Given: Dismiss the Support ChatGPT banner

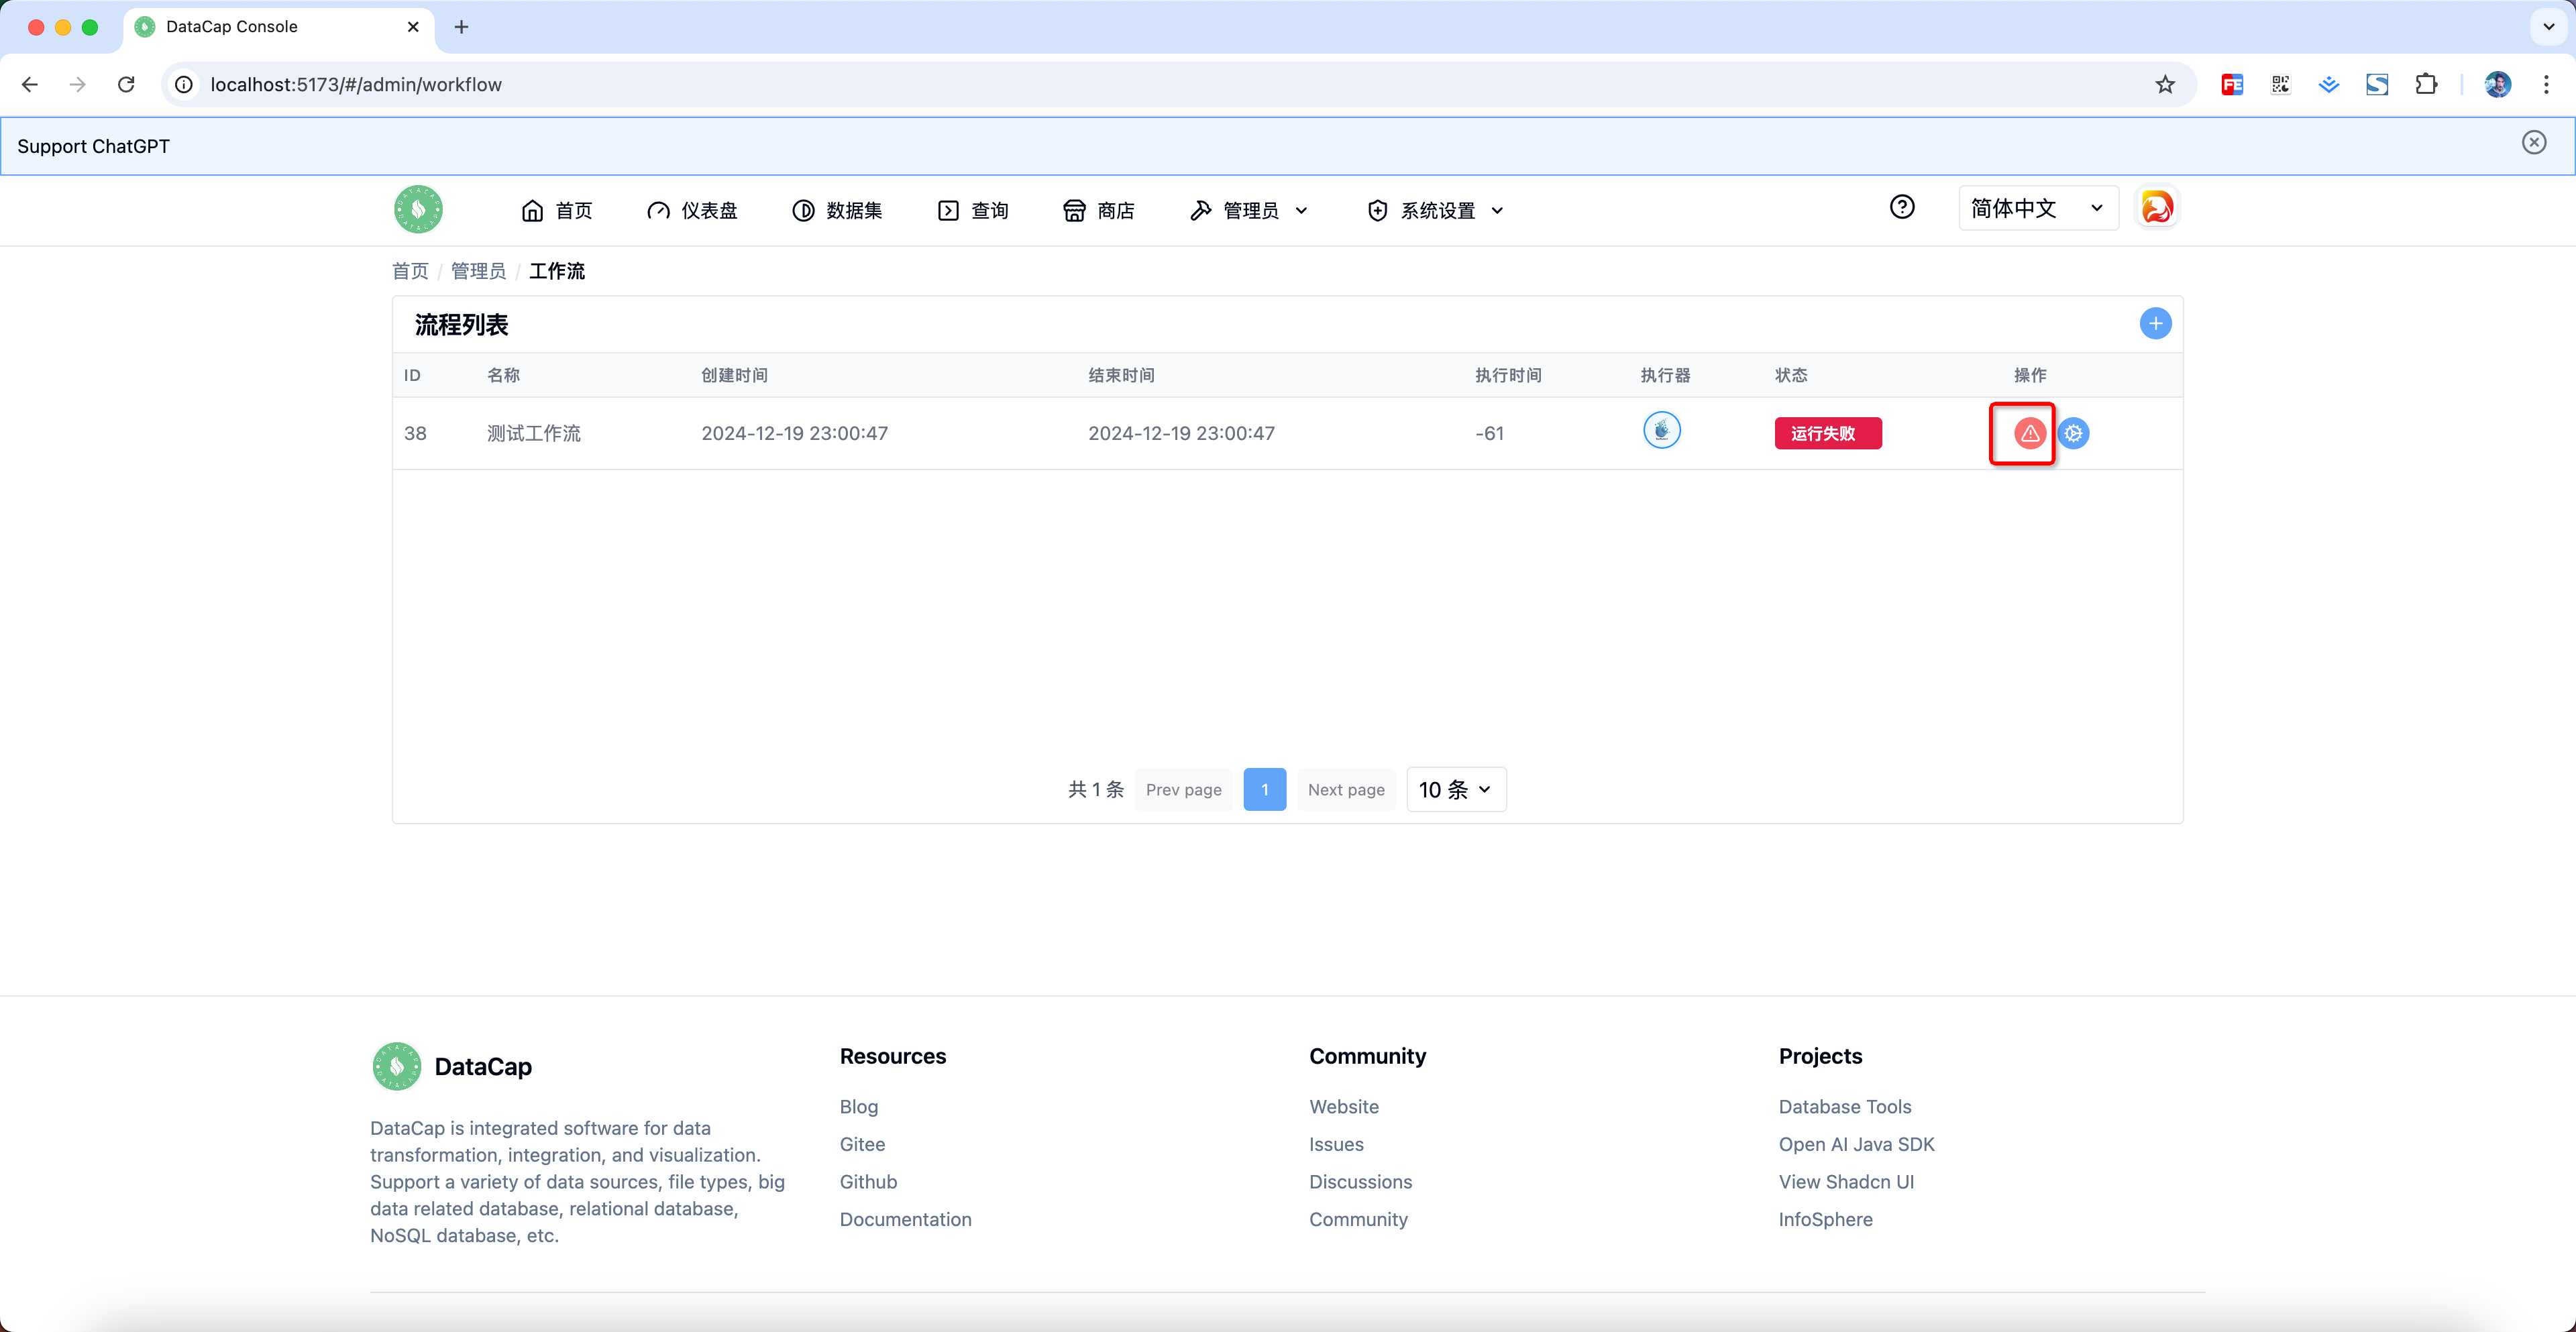Looking at the screenshot, I should (2533, 143).
